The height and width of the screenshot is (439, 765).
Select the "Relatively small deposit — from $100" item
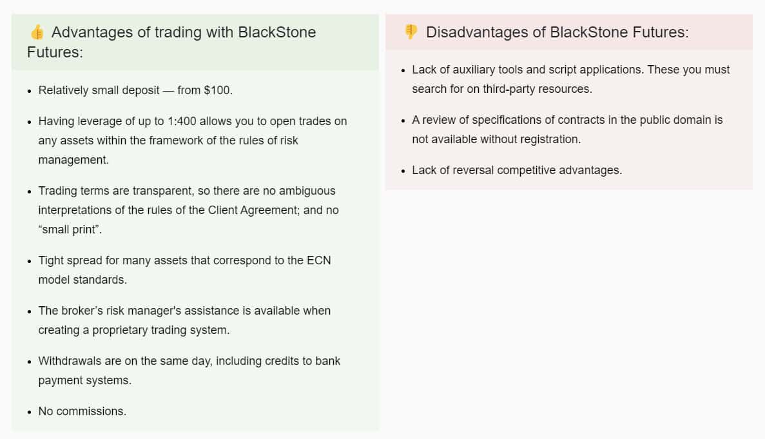coord(135,90)
